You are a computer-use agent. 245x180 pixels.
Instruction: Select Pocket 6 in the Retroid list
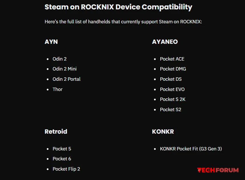coord(62,159)
